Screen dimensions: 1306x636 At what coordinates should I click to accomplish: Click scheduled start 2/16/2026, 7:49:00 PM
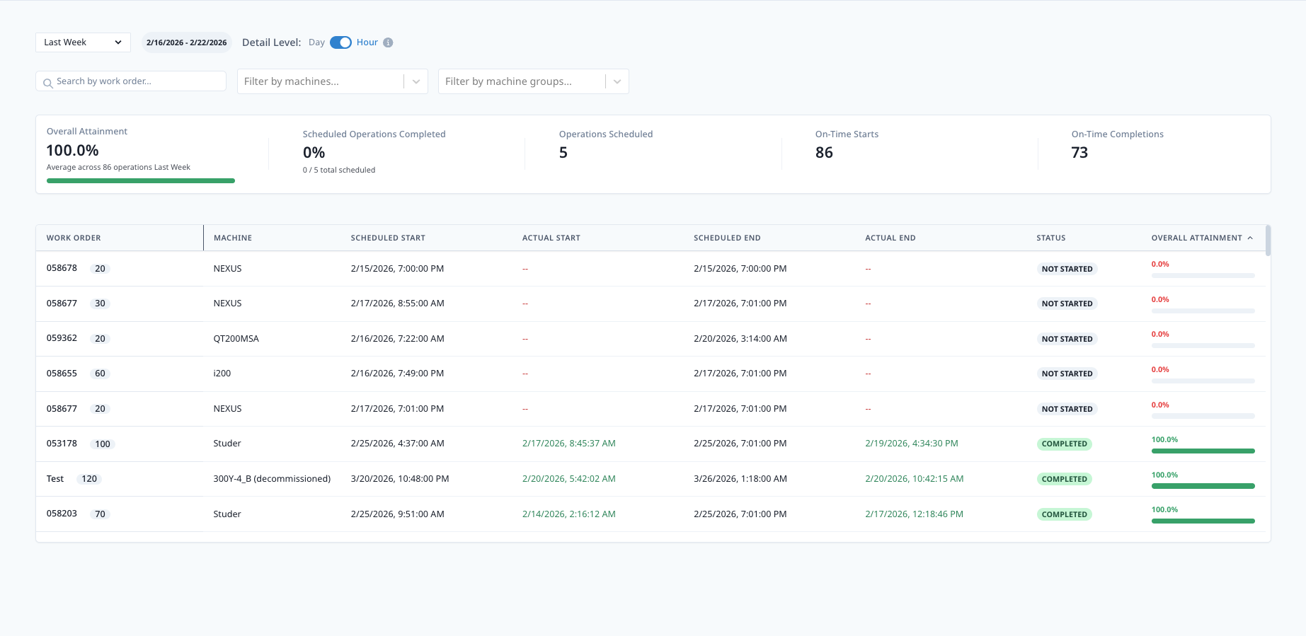click(x=397, y=374)
